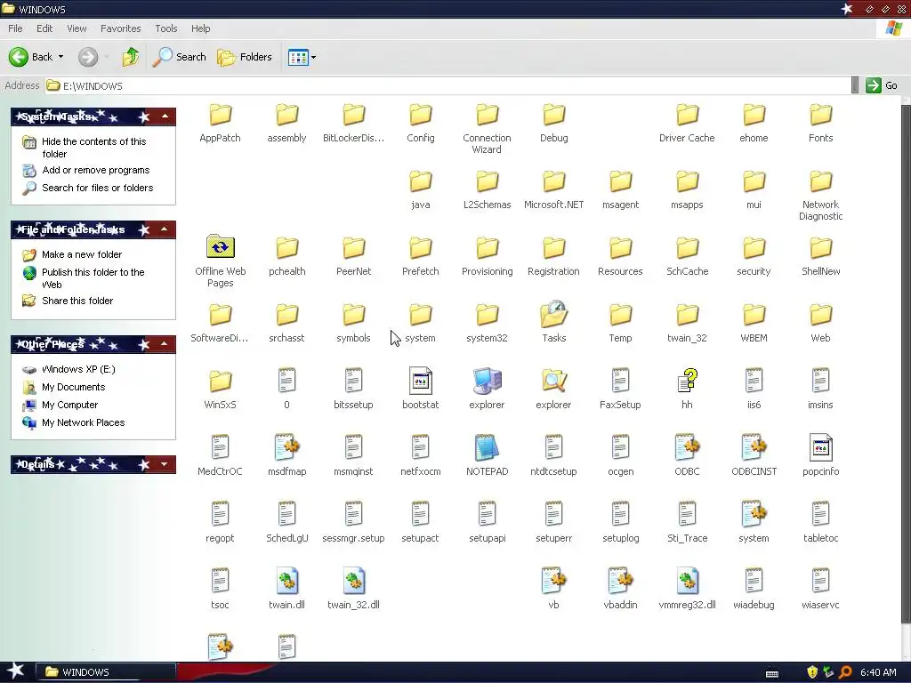Click the Go button beside address bar
The image size is (911, 683).
(882, 85)
